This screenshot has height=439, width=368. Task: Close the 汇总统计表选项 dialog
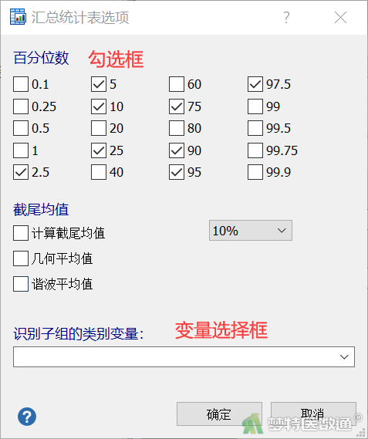coord(340,18)
